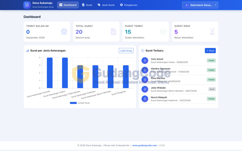Click the Terbit badge for Rina Marlina

tap(211, 80)
